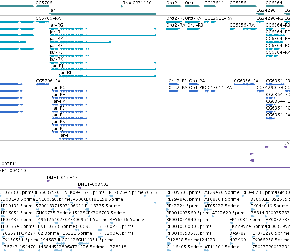The height and width of the screenshot is (252, 290).
Task: Open the jar-RM transcript
Action: coord(80,42)
